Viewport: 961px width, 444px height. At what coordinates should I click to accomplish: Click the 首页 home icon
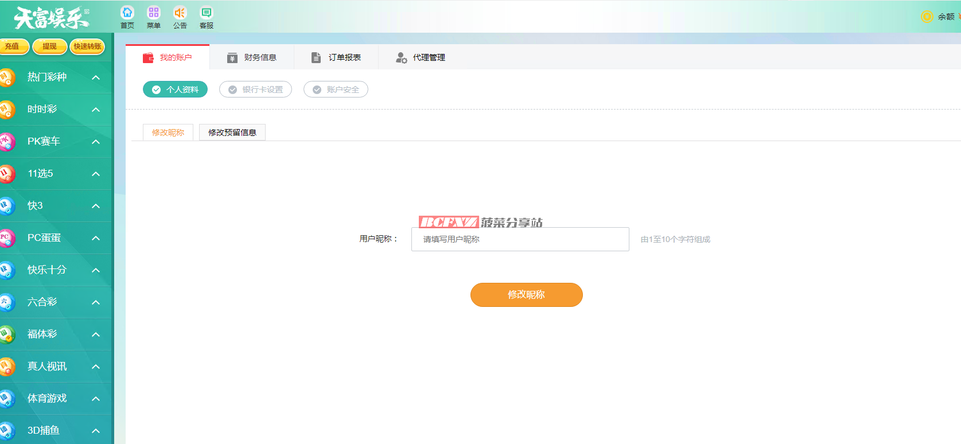coord(127,13)
